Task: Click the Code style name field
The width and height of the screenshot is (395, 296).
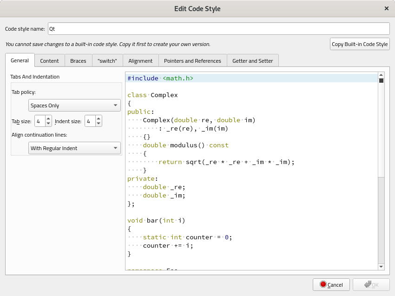Action: coord(218,29)
